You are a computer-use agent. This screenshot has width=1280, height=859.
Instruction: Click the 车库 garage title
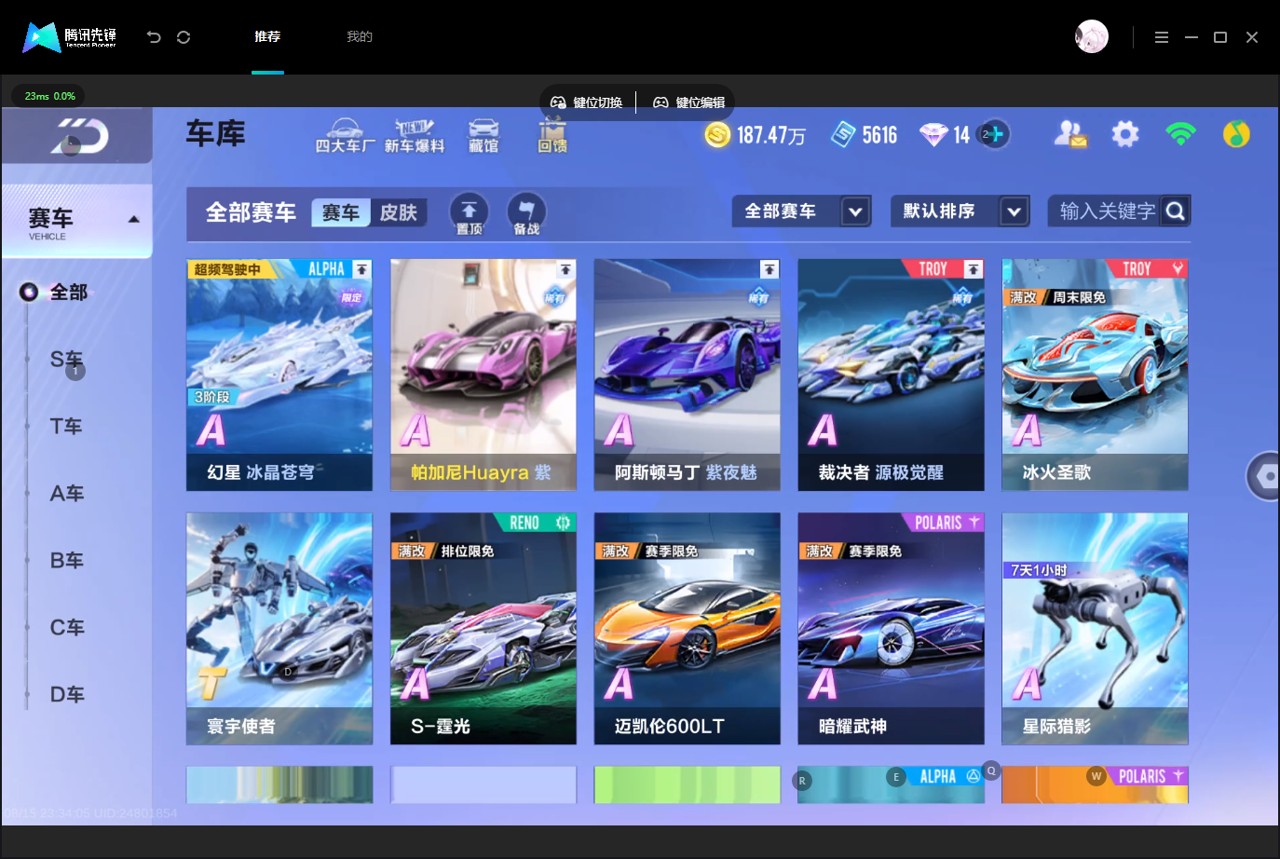coord(216,134)
